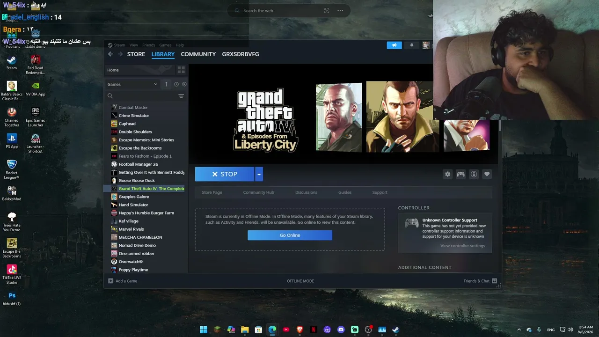Show hidden system tray icons
The height and width of the screenshot is (337, 599).
[519, 330]
